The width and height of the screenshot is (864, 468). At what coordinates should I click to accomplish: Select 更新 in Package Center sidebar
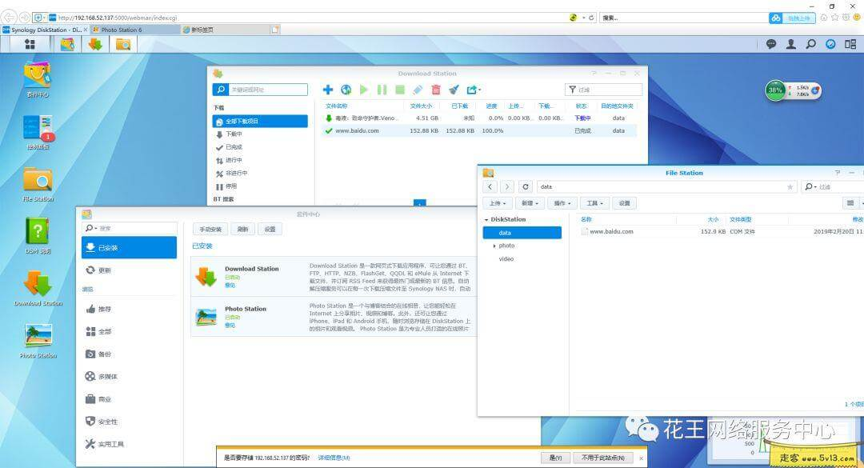pyautogui.click(x=105, y=270)
